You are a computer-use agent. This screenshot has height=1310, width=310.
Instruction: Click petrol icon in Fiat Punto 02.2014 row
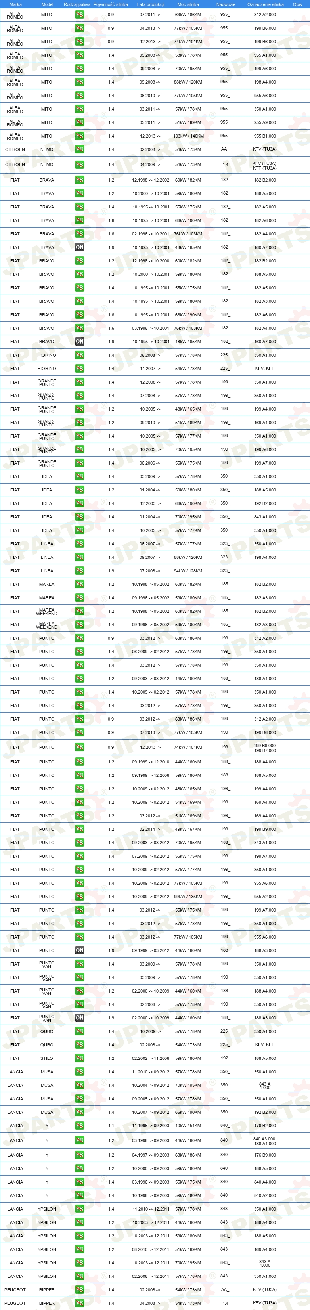[80, 829]
